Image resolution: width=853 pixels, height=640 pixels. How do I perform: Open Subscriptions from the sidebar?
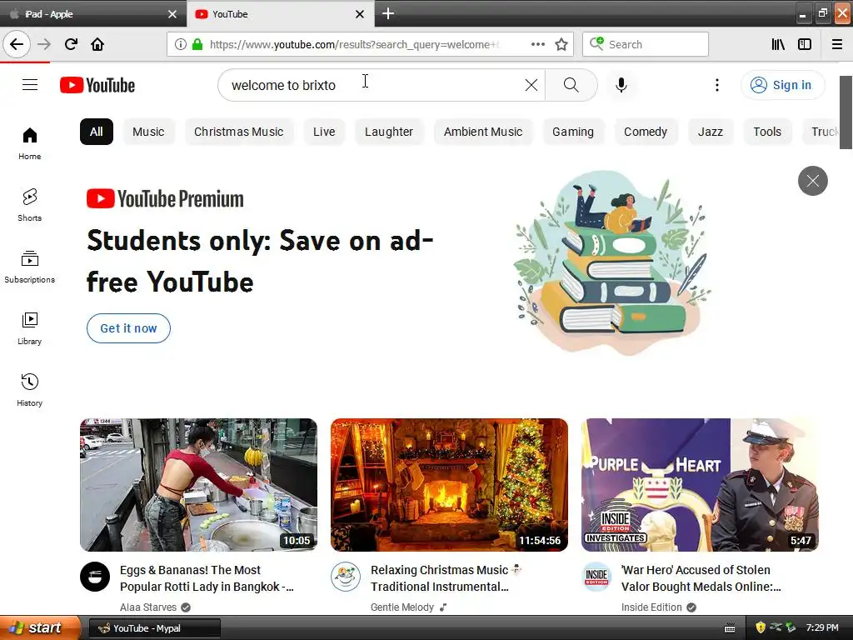(x=30, y=267)
